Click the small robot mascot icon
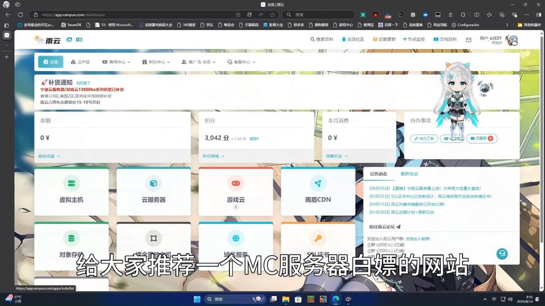The height and width of the screenshot is (306, 545). coord(484,88)
